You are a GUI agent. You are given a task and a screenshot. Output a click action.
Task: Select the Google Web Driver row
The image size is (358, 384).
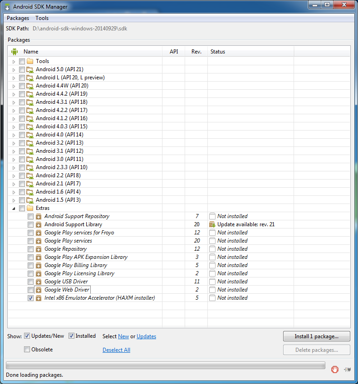(x=179, y=290)
